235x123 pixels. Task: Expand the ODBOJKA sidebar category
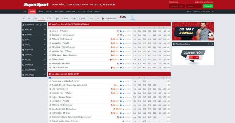click(x=34, y=55)
